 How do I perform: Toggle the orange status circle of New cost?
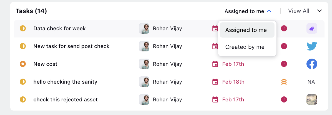pos(23,64)
